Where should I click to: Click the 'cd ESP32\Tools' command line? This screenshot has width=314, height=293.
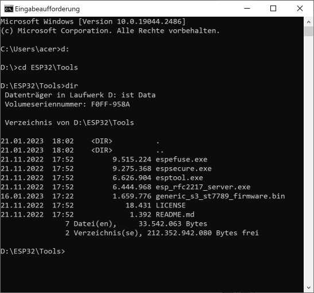tap(39, 68)
